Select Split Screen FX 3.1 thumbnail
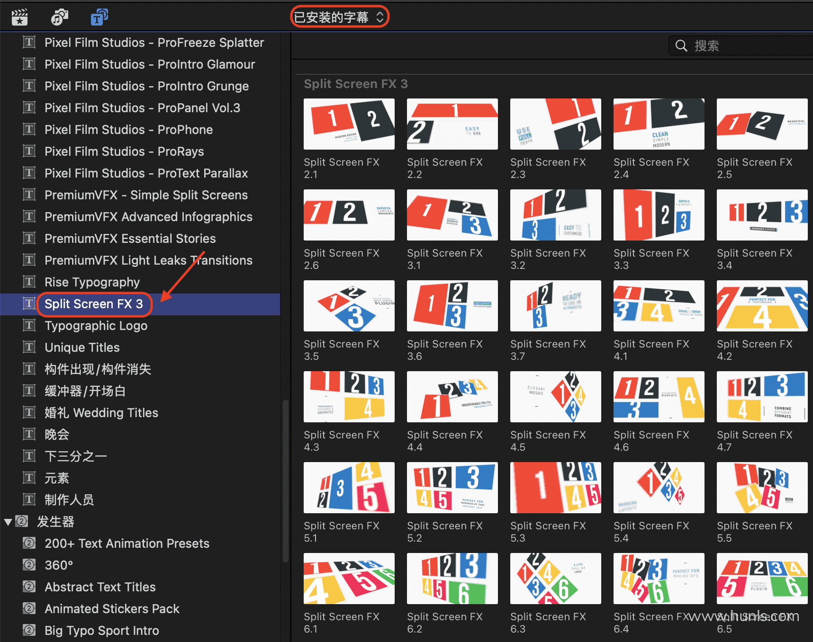 click(452, 215)
